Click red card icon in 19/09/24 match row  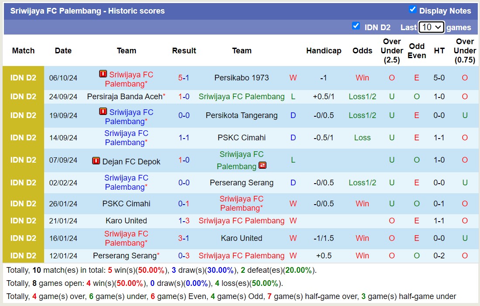click(x=103, y=111)
